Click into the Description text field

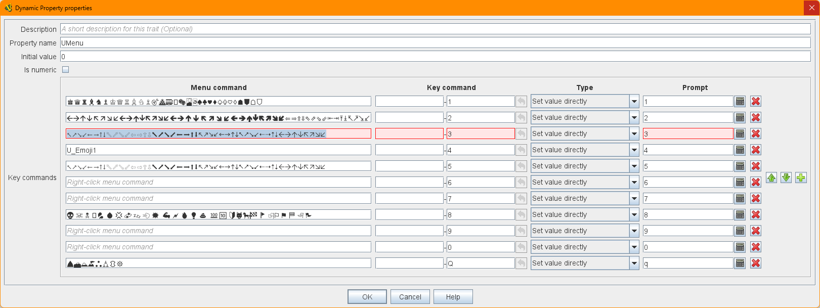[x=435, y=29]
